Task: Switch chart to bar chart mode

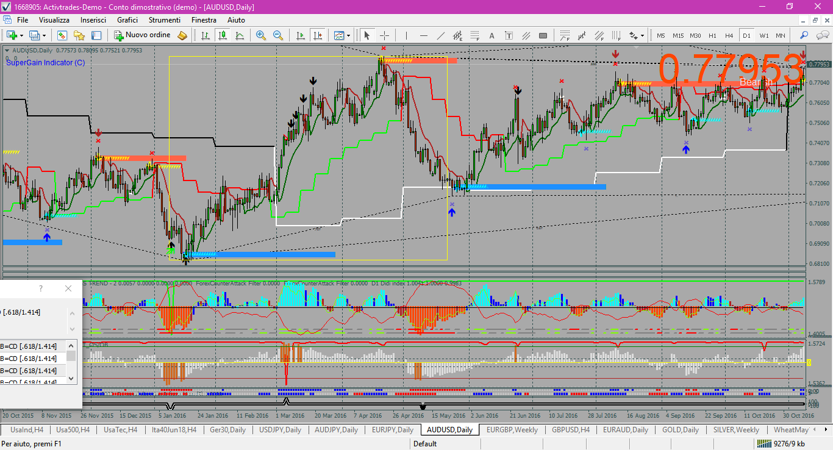Action: point(206,35)
